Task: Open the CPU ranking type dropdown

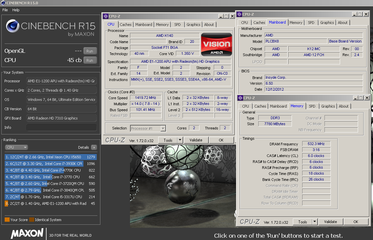Action: [x=16, y=147]
